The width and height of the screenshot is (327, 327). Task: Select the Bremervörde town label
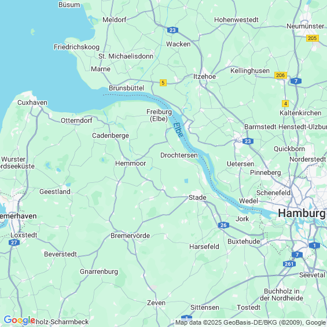pos(130,236)
